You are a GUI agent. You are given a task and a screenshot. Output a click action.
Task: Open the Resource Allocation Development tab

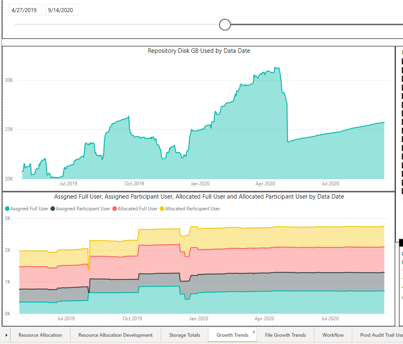point(115,335)
